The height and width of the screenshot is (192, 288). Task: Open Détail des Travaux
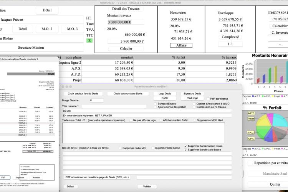tap(126, 9)
